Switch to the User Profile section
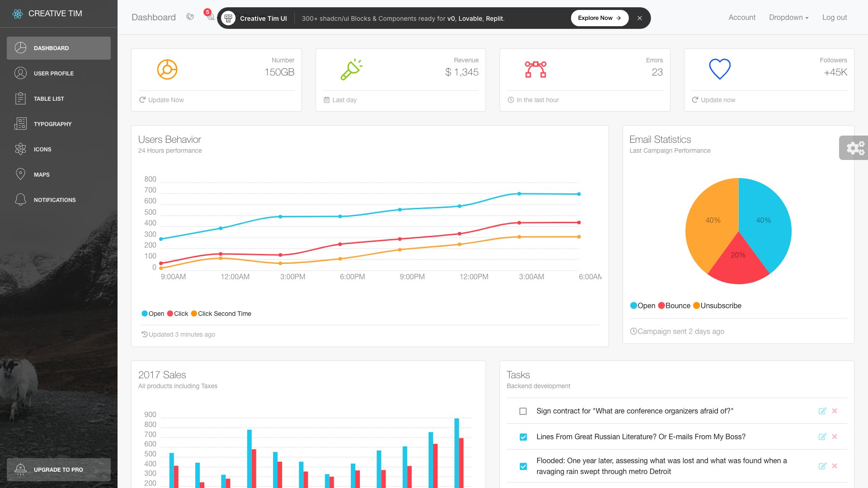This screenshot has height=488, width=868. click(x=54, y=73)
